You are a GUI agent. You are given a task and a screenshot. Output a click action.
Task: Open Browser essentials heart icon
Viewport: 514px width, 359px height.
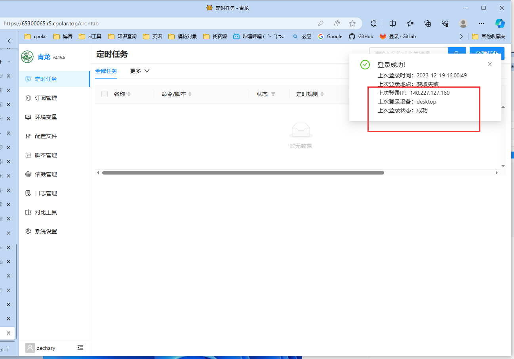(445, 23)
